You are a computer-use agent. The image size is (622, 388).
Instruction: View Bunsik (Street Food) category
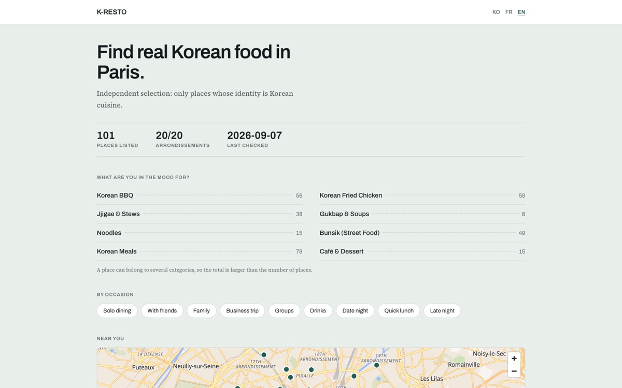tap(422, 233)
